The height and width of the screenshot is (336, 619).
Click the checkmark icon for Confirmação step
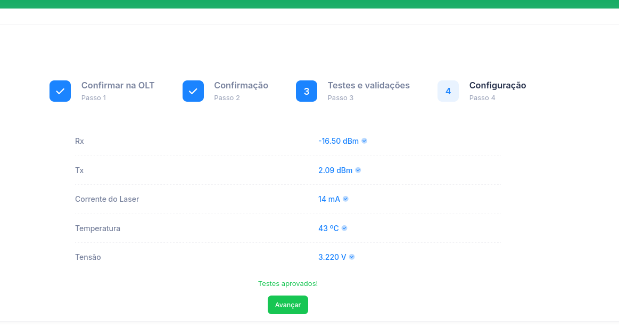coord(193,91)
